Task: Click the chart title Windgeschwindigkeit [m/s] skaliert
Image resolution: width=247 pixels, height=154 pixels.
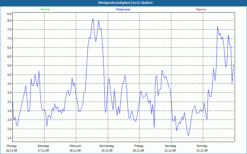Action: (x=125, y=3)
